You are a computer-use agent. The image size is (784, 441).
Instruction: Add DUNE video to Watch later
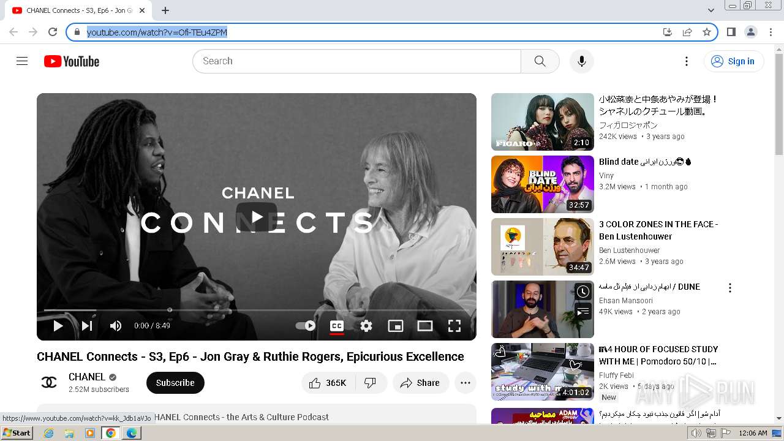tap(583, 292)
